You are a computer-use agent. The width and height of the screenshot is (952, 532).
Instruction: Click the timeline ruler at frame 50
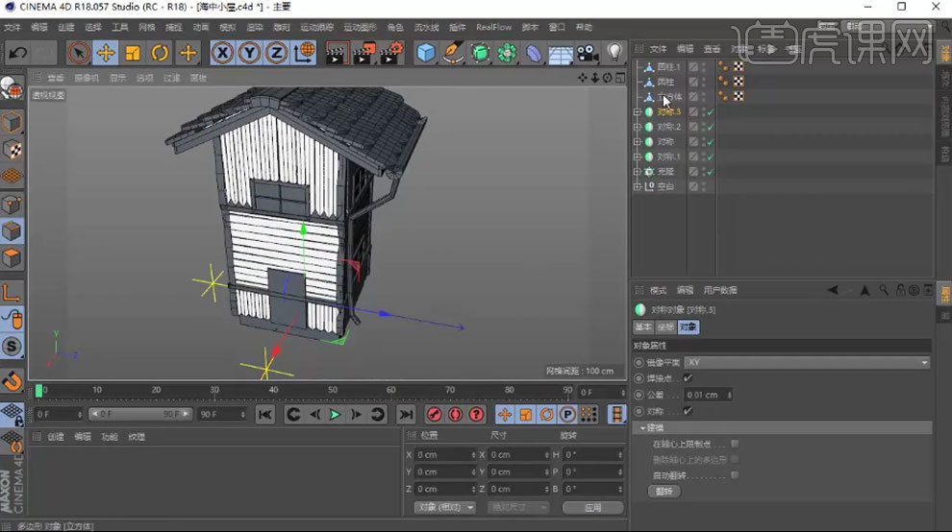333,390
